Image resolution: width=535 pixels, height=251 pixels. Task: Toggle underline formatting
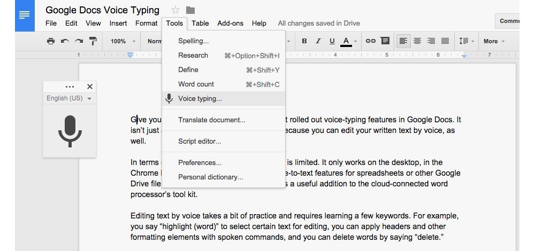pyautogui.click(x=332, y=41)
